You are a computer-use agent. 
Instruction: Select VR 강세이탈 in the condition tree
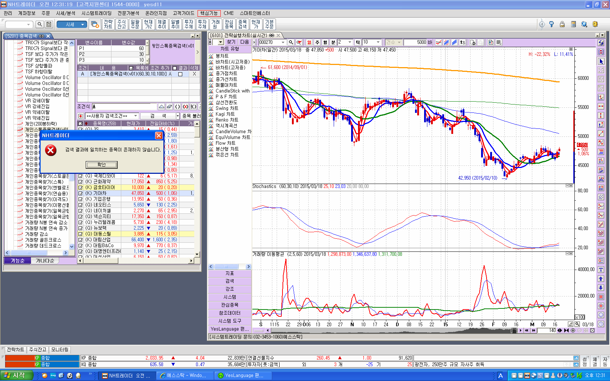[37, 101]
